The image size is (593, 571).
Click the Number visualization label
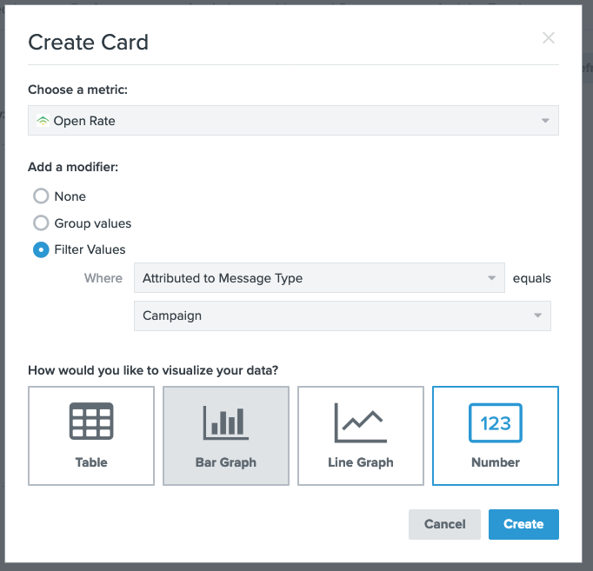(x=496, y=462)
